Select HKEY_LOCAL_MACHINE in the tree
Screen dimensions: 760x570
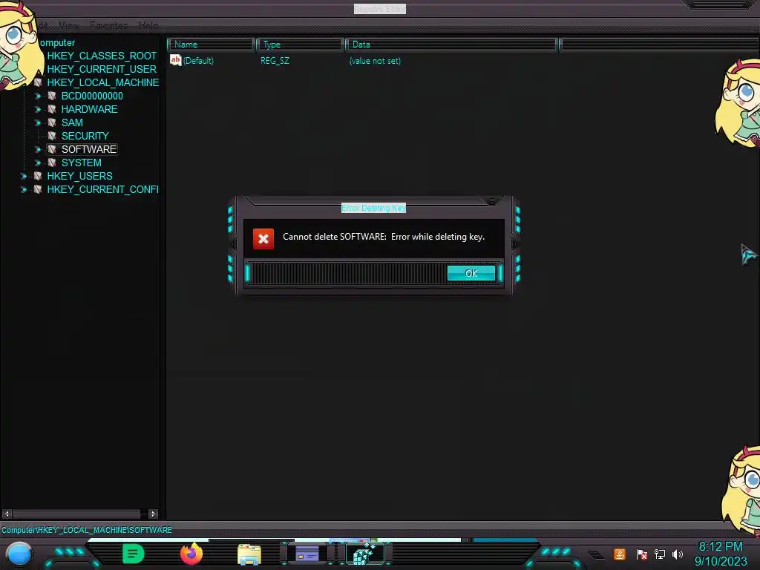point(102,82)
